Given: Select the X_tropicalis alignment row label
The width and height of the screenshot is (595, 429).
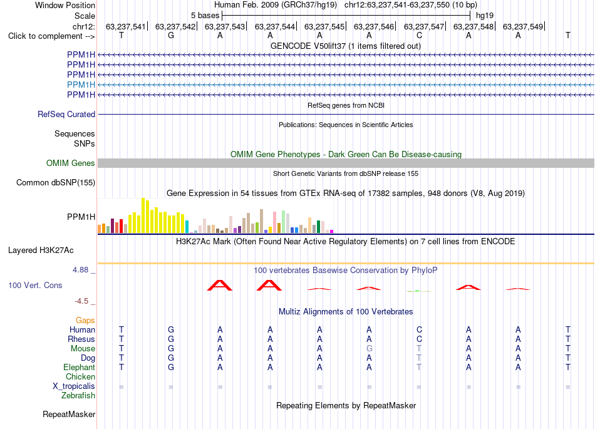Looking at the screenshot, I should [x=74, y=386].
